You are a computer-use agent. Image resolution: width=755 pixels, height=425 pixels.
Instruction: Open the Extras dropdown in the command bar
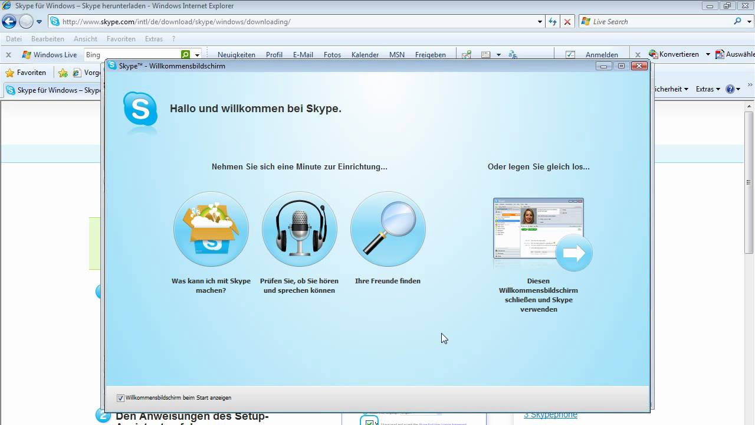(x=708, y=89)
